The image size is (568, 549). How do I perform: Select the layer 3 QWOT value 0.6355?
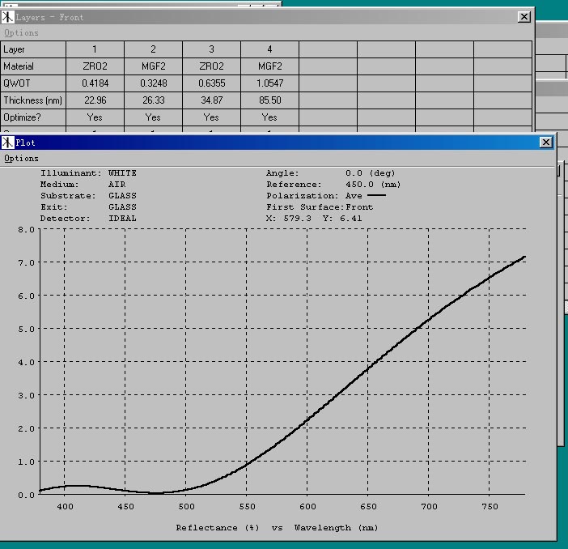click(x=212, y=83)
